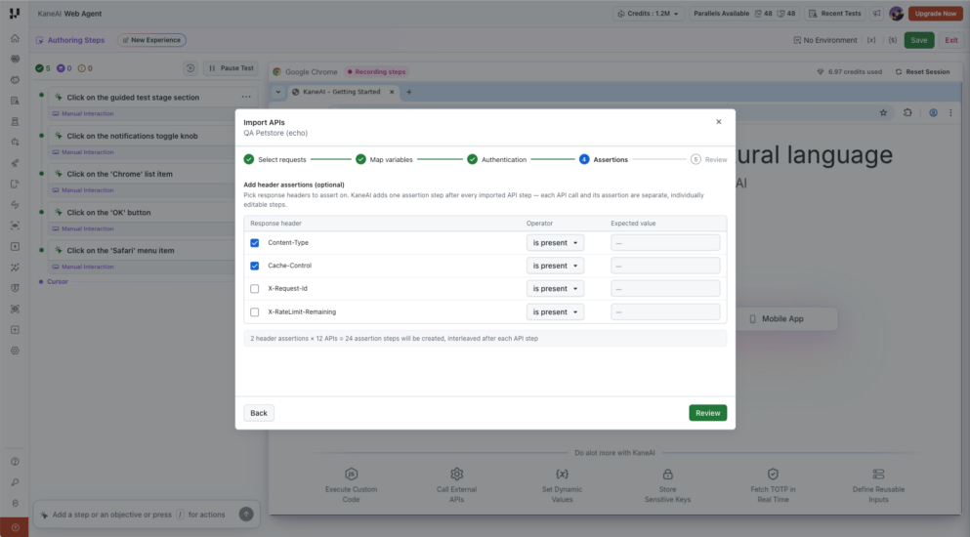This screenshot has width=970, height=537.
Task: Open the user profile avatar
Action: pos(896,14)
